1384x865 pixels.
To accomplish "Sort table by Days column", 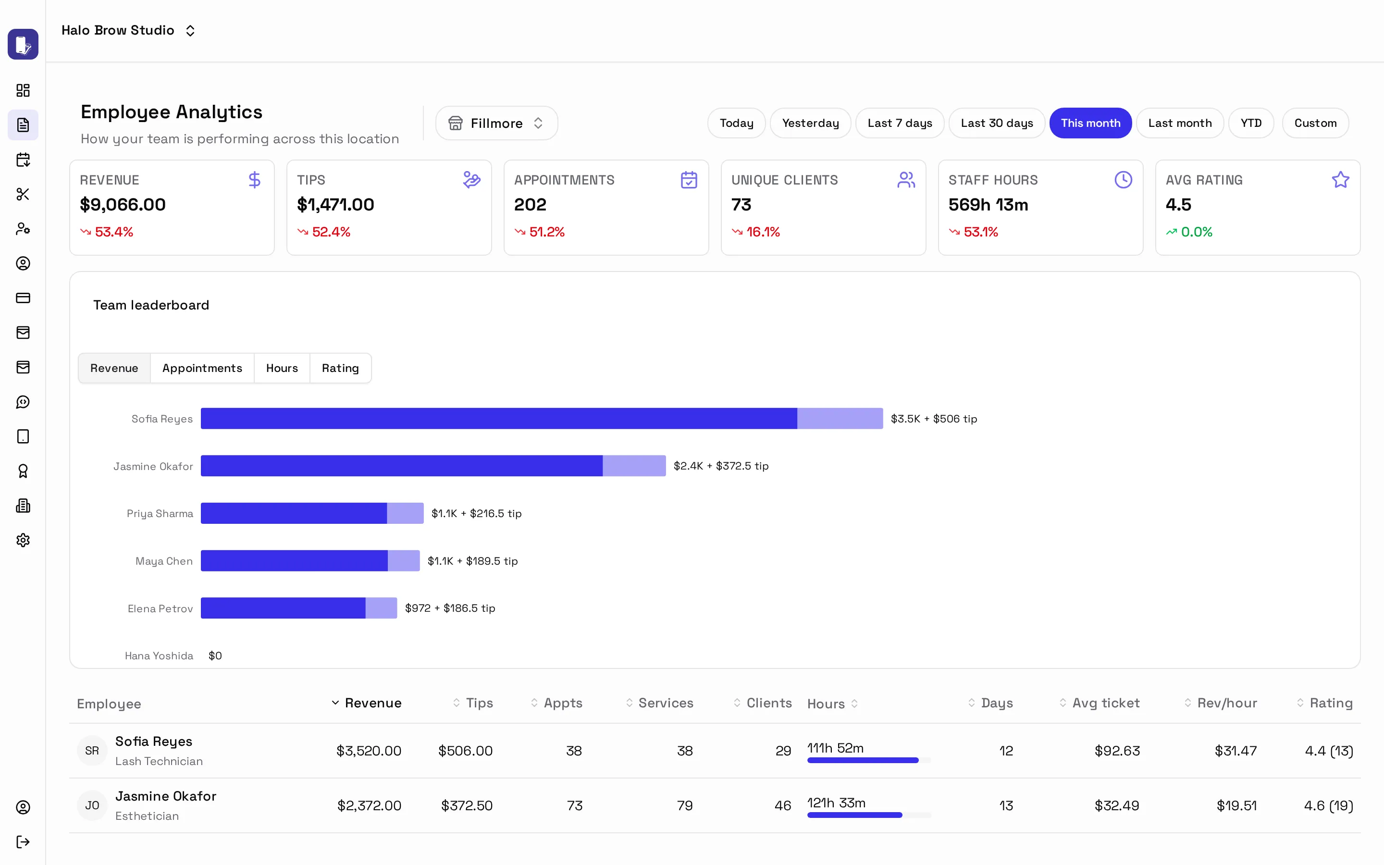I will [x=990, y=703].
